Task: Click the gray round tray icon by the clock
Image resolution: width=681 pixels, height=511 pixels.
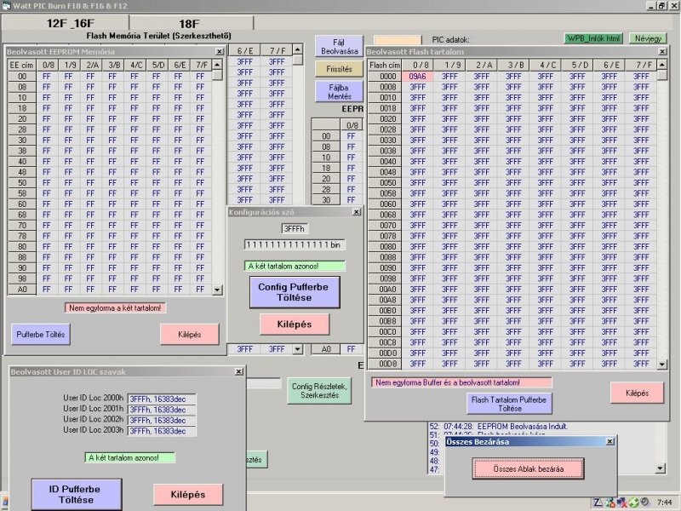Action: tap(644, 502)
